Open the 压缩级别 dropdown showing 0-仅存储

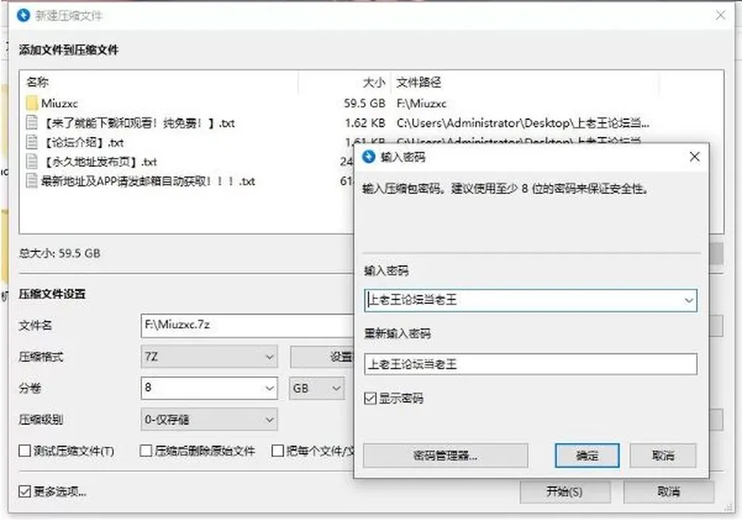tap(209, 420)
